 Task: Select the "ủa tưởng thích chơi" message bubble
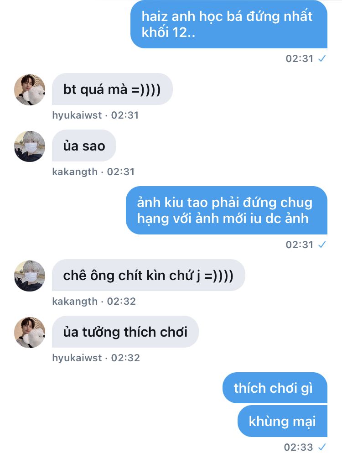point(125,332)
